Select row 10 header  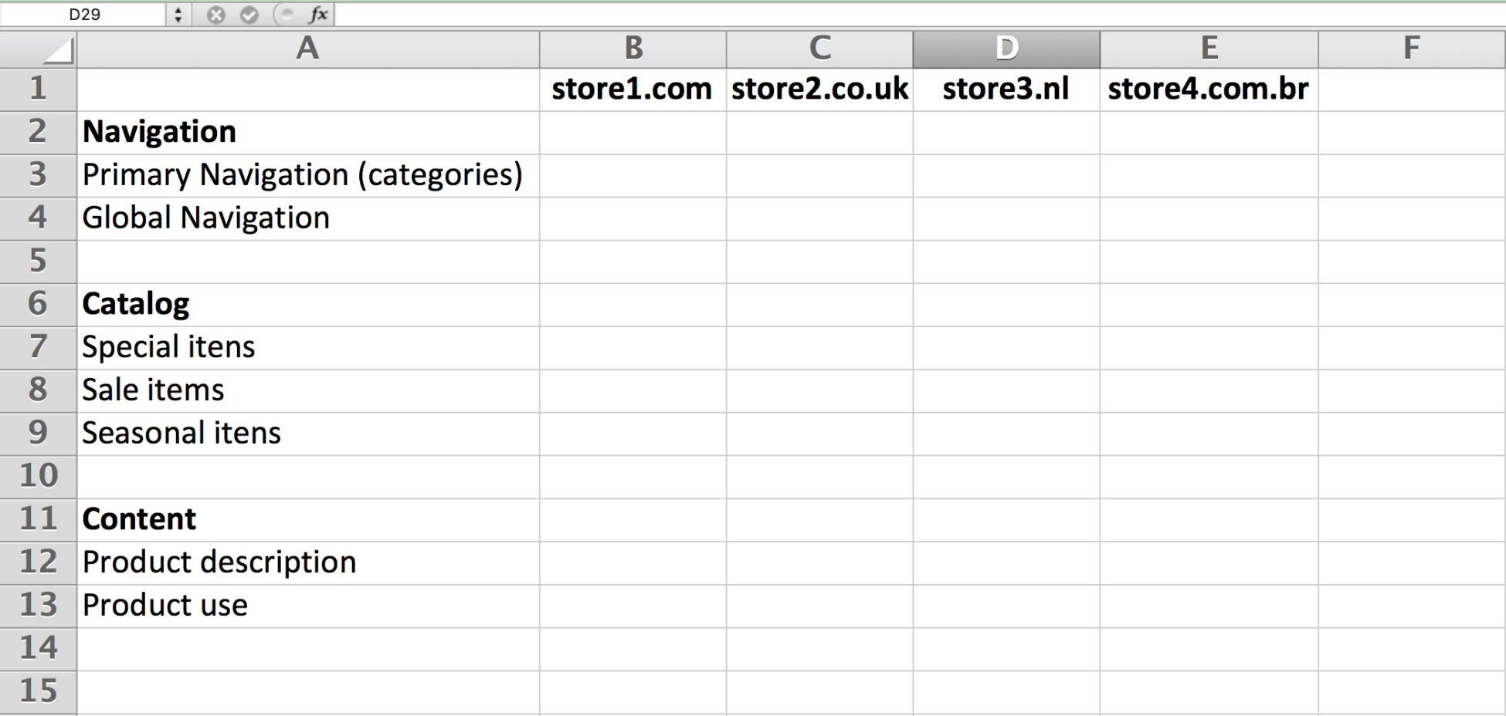point(38,476)
